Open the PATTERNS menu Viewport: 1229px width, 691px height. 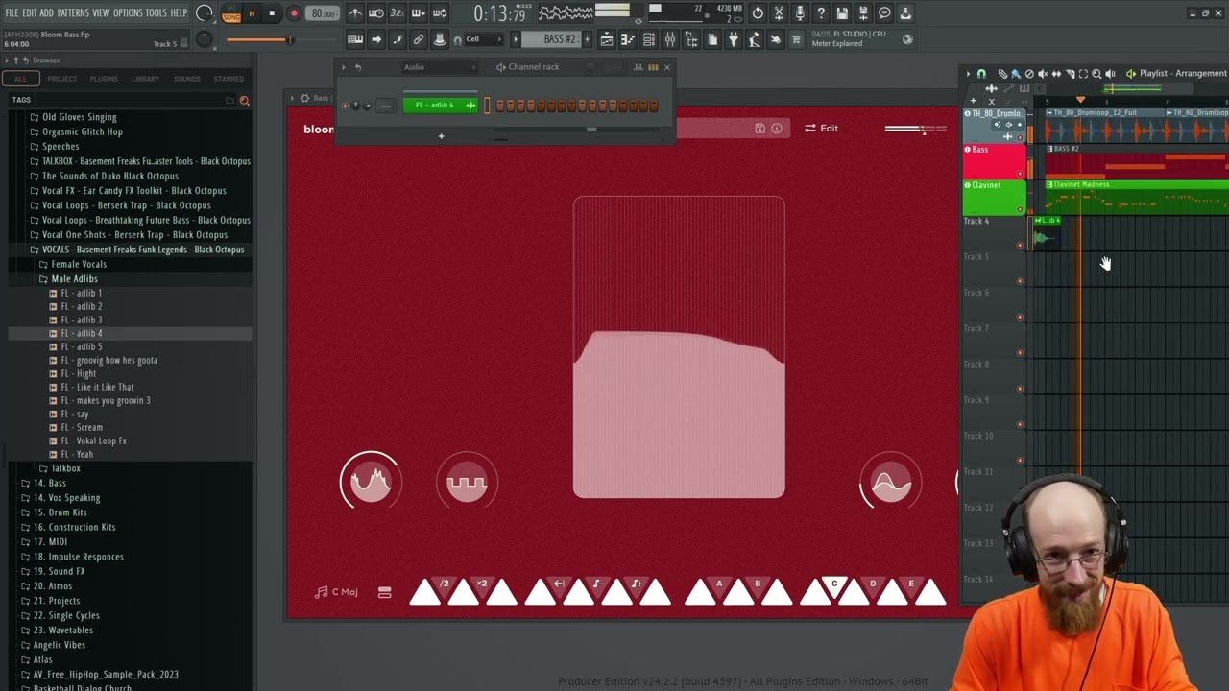(73, 13)
